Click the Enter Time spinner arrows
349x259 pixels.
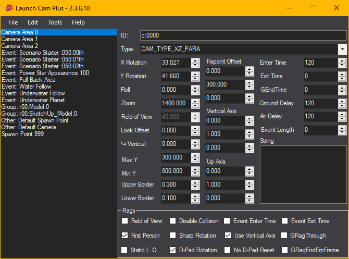pos(342,63)
